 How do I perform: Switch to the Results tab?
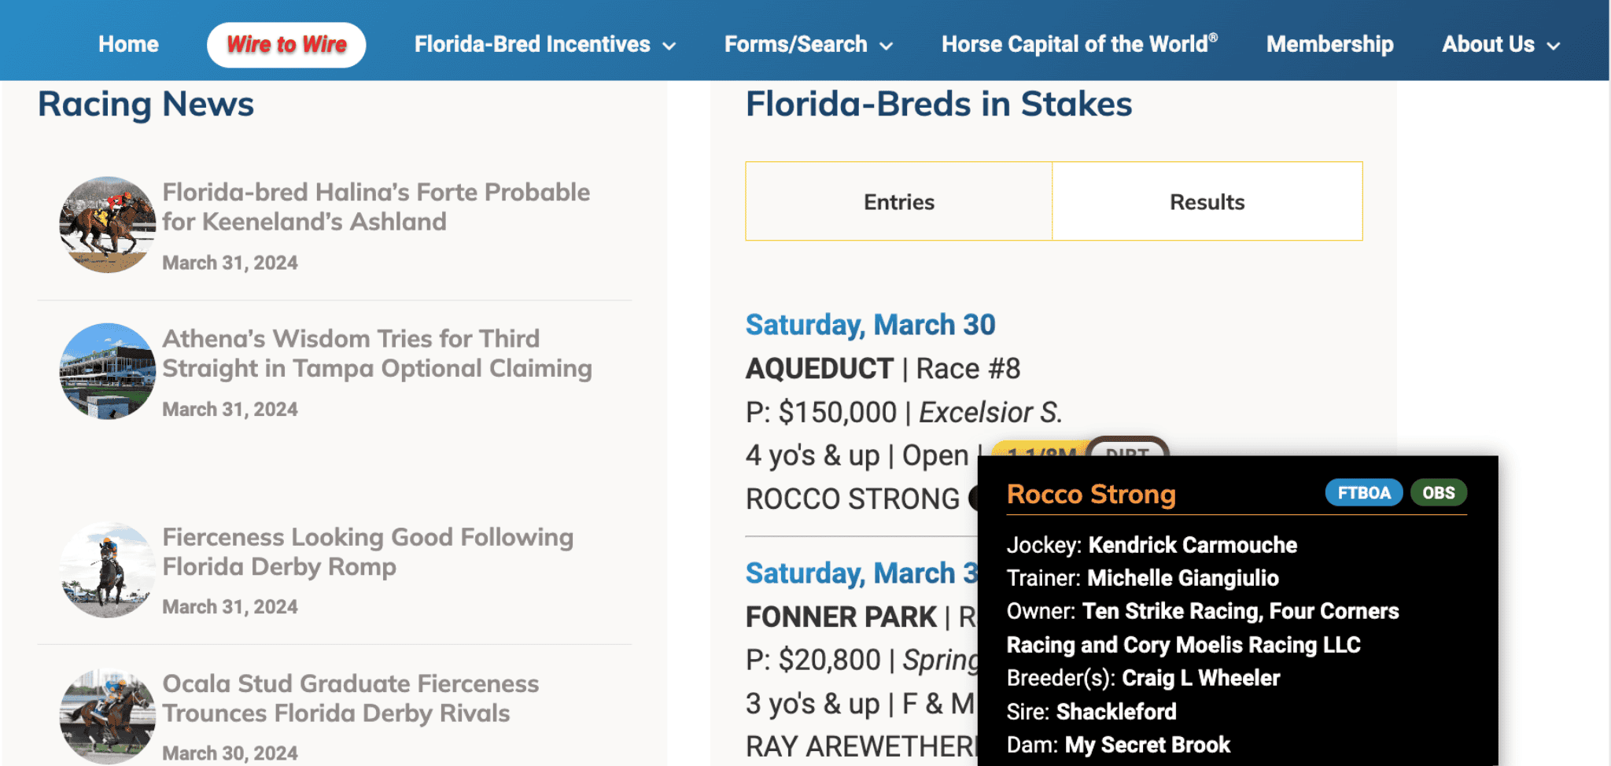tap(1207, 201)
